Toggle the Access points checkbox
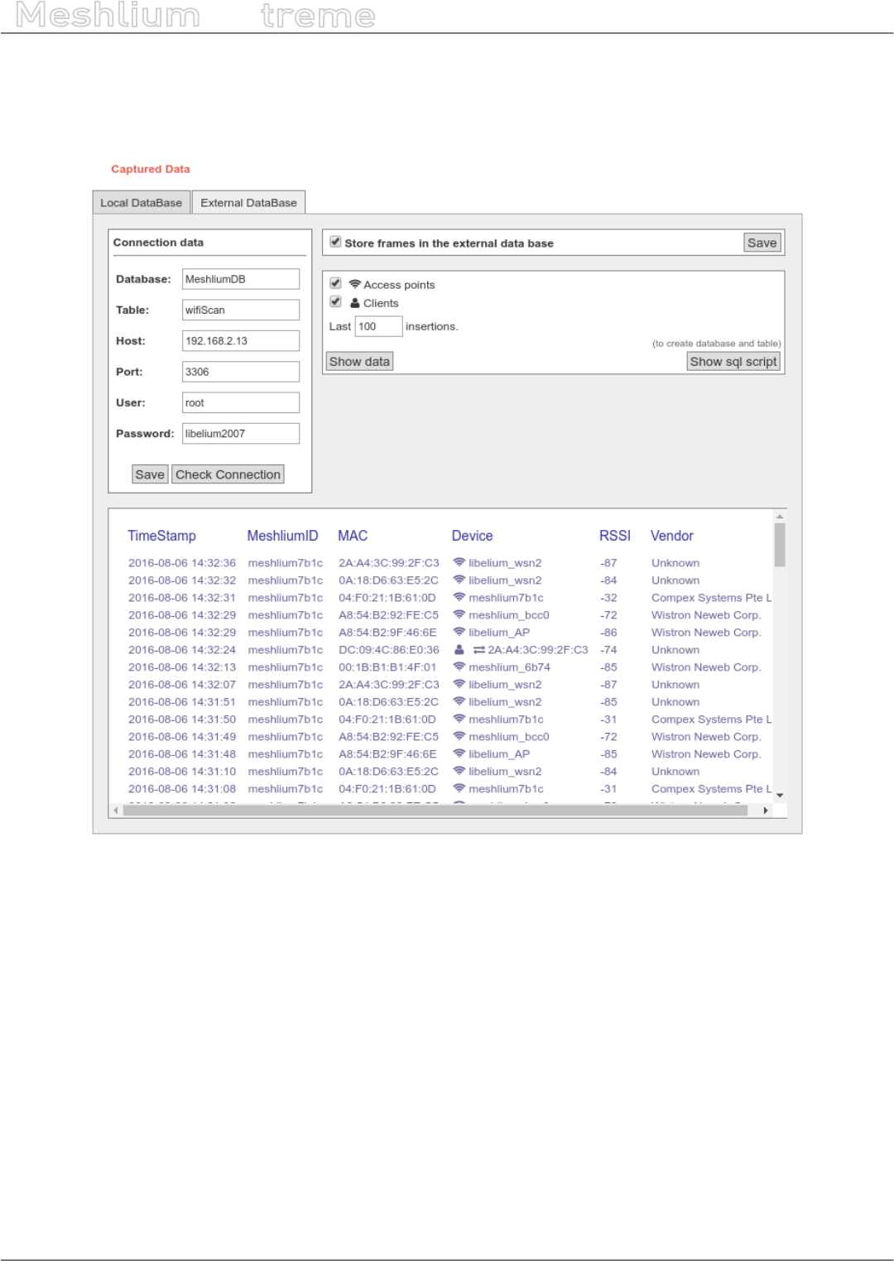 (335, 283)
